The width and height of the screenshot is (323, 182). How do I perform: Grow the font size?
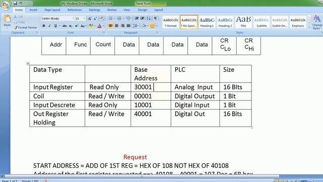pyautogui.click(x=90, y=19)
